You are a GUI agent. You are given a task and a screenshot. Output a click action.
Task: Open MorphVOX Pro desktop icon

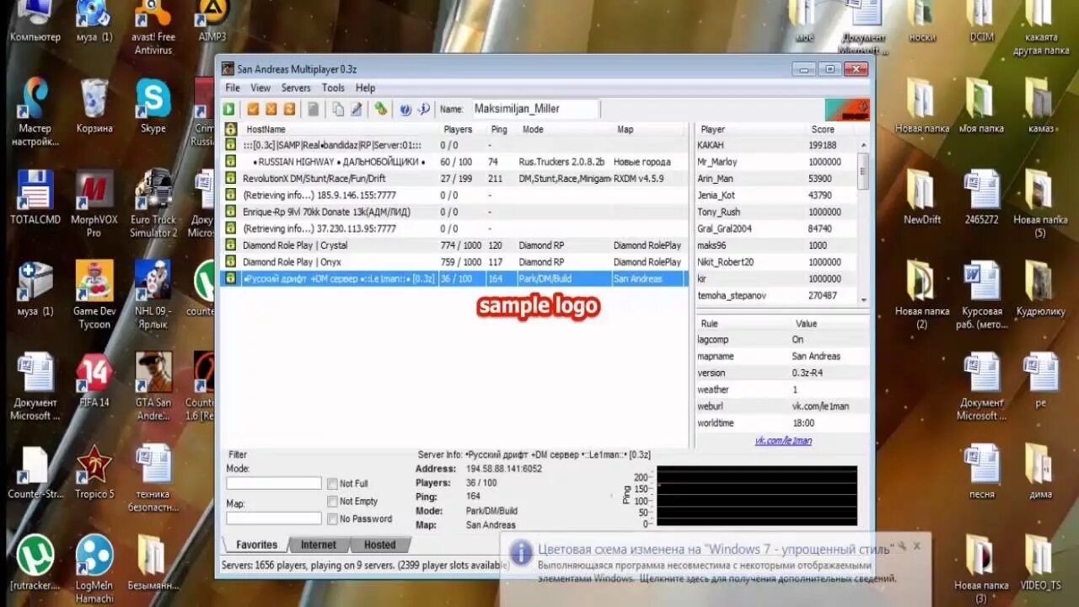click(x=94, y=204)
